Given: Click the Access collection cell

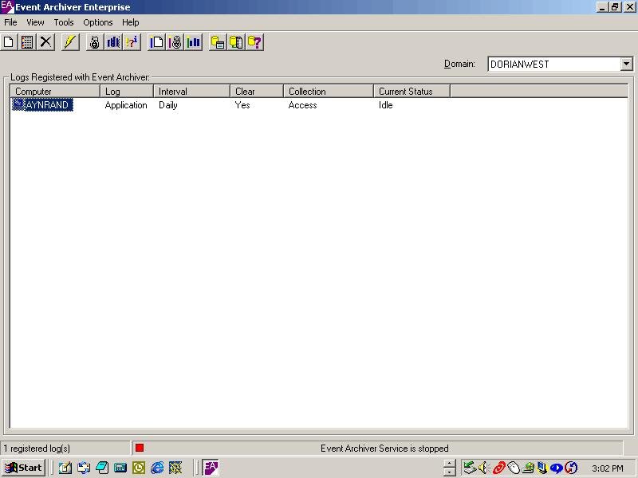Looking at the screenshot, I should (303, 105).
